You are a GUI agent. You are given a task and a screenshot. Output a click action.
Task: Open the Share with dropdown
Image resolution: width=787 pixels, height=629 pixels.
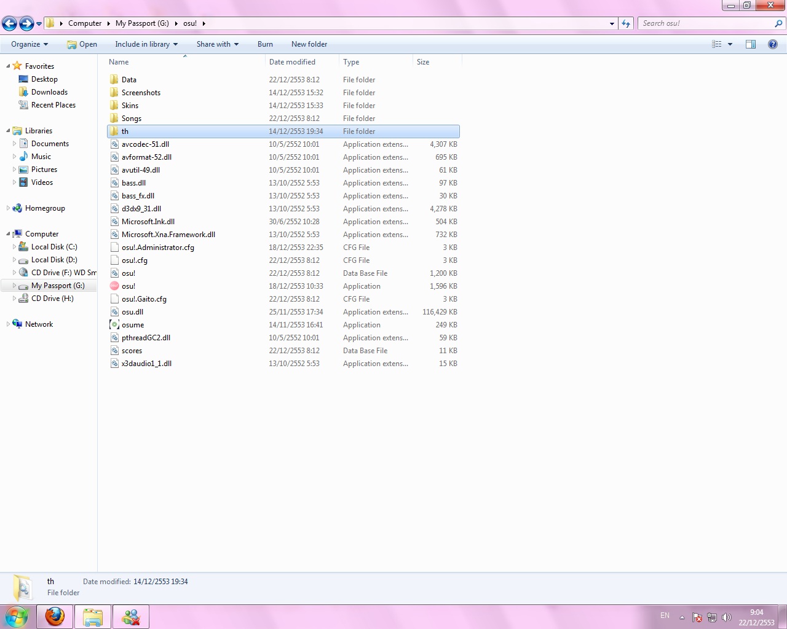(x=218, y=44)
